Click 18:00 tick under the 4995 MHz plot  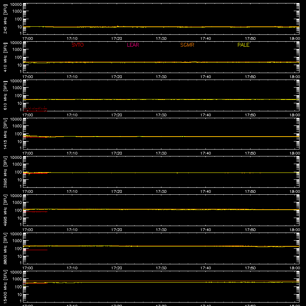coord(295,230)
